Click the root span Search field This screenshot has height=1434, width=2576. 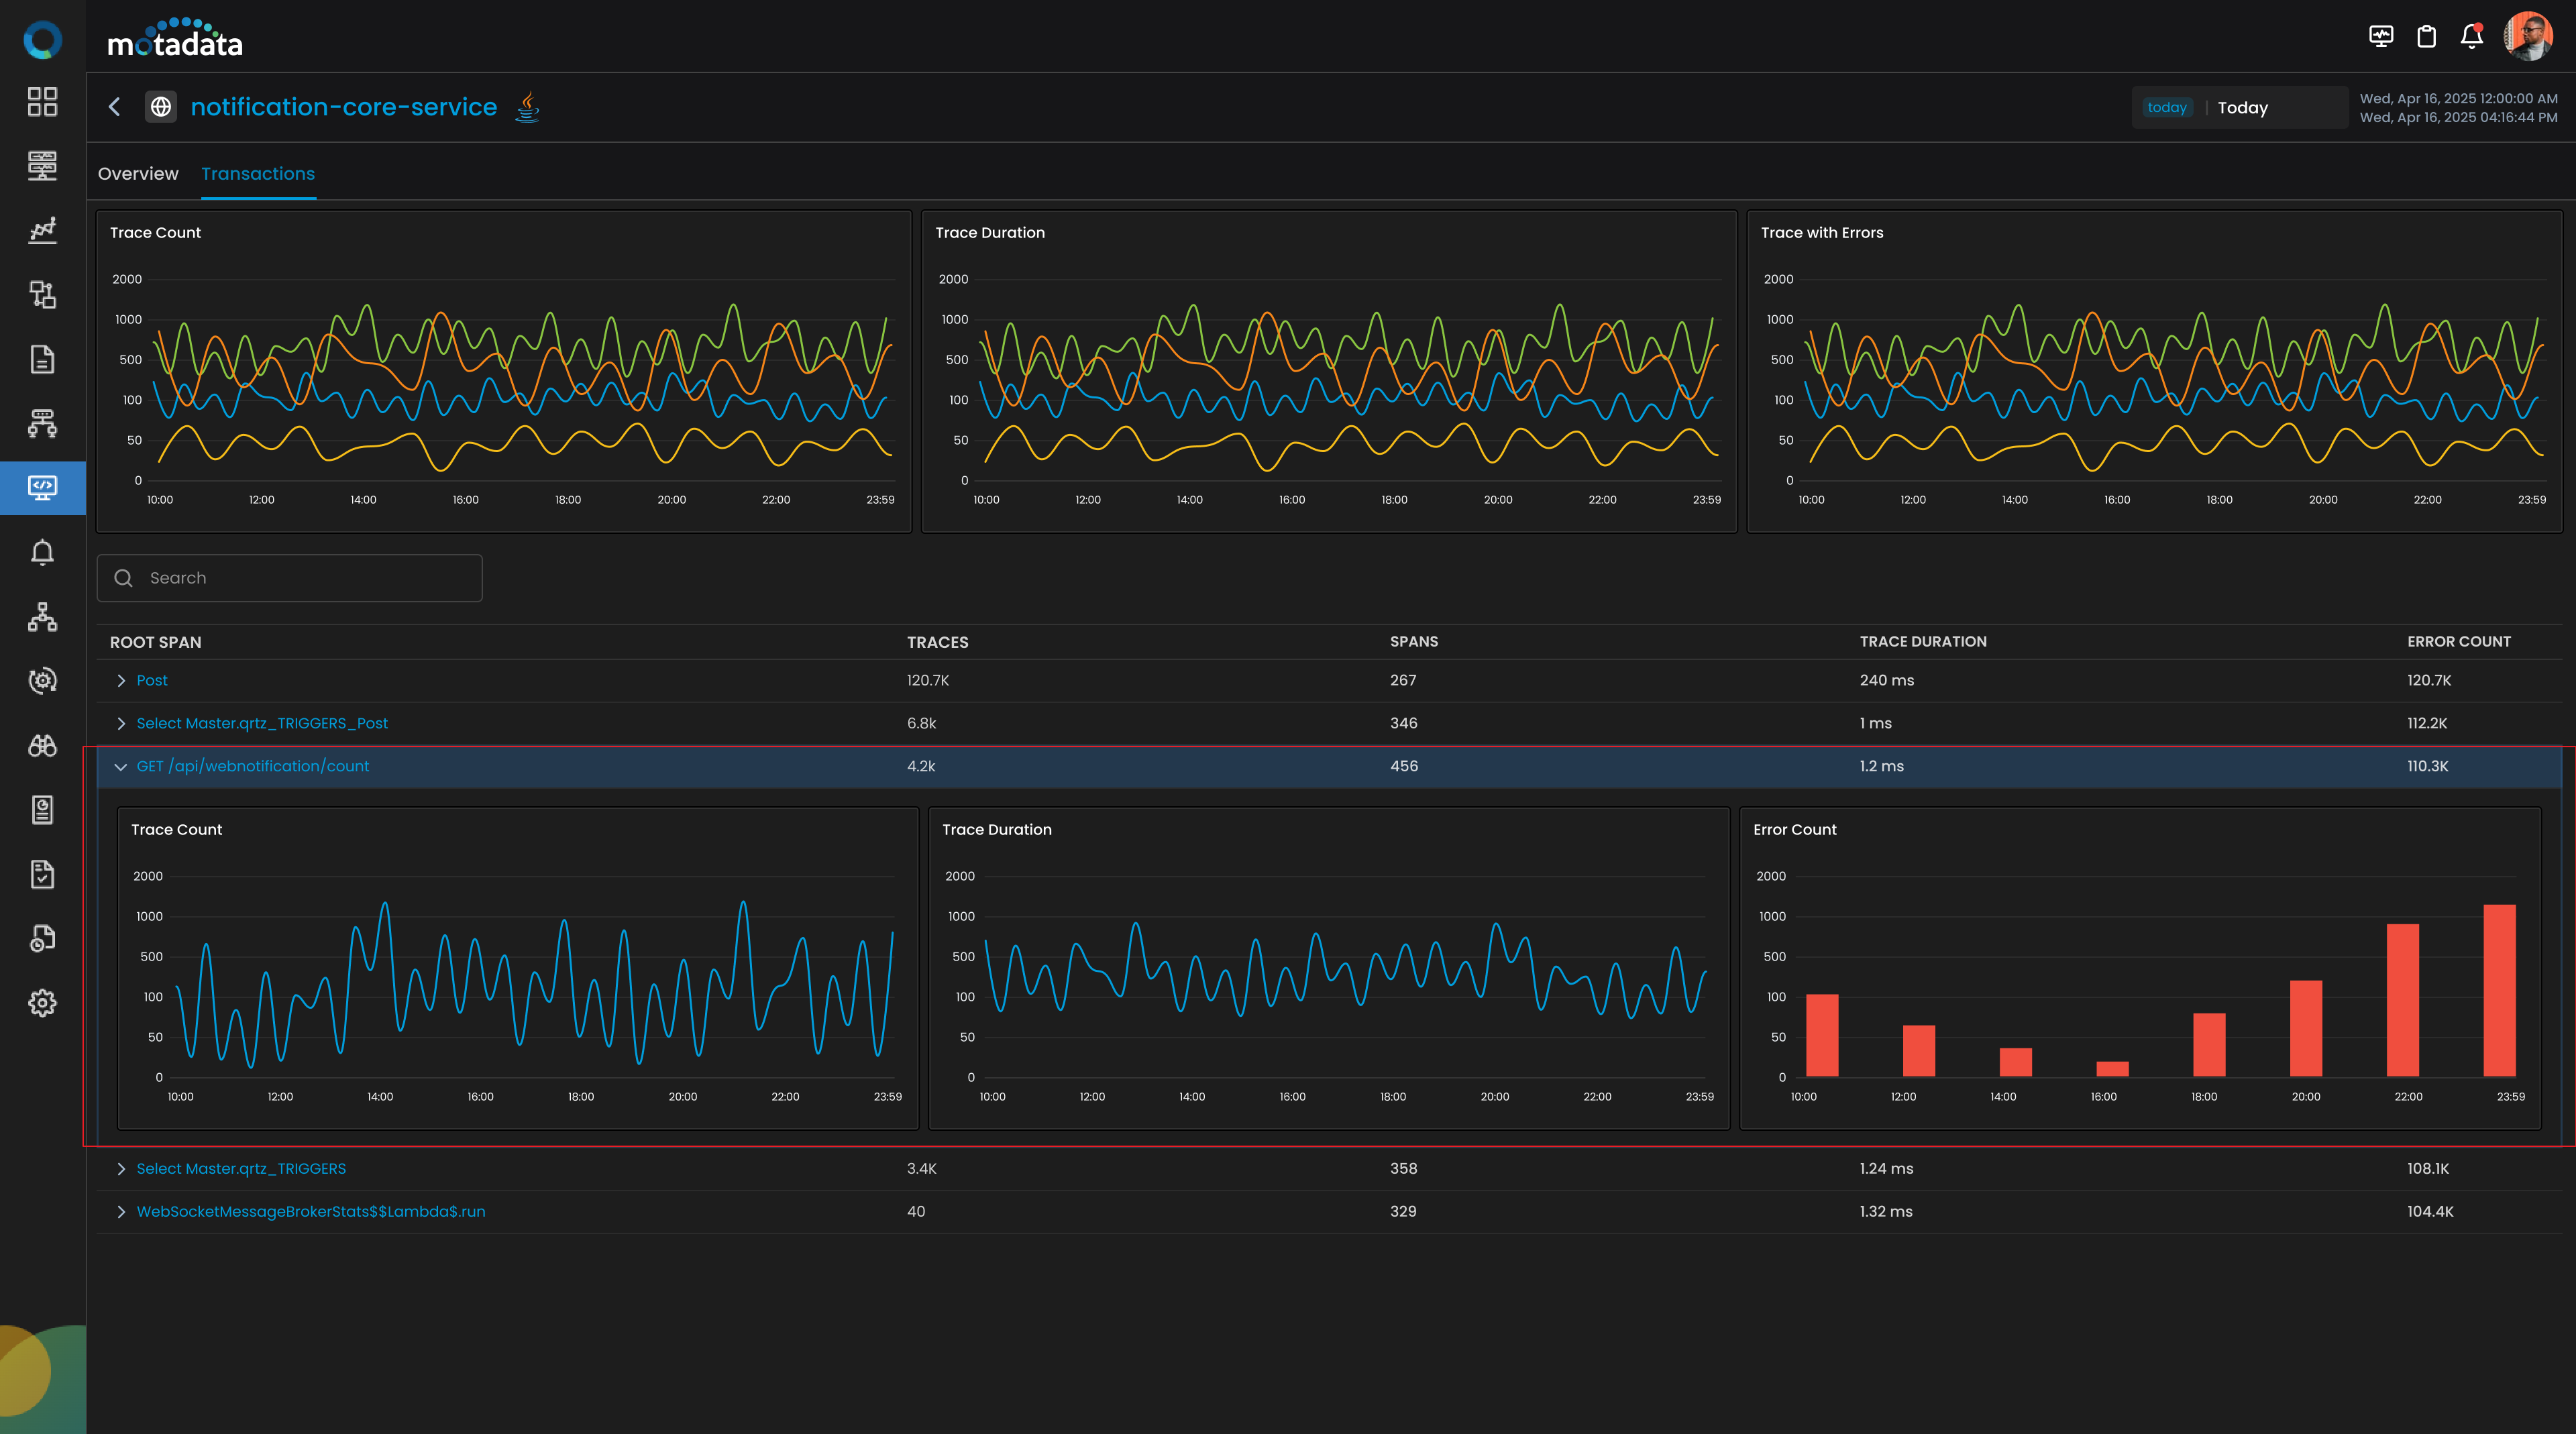coord(290,578)
